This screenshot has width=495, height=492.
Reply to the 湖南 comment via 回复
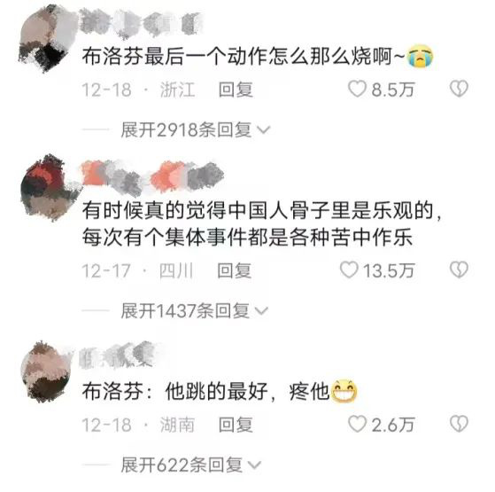point(236,425)
